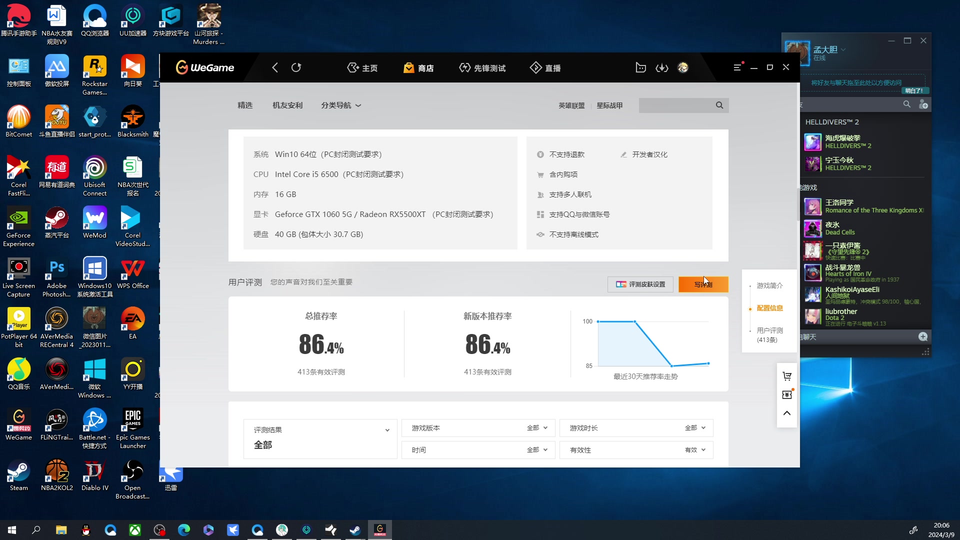Open WeMod desktop icon

[94, 222]
